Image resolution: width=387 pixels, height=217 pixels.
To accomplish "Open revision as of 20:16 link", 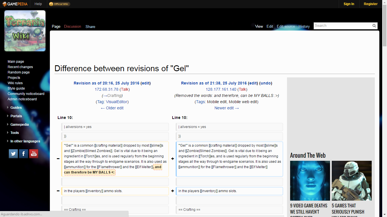I will coord(107,83).
